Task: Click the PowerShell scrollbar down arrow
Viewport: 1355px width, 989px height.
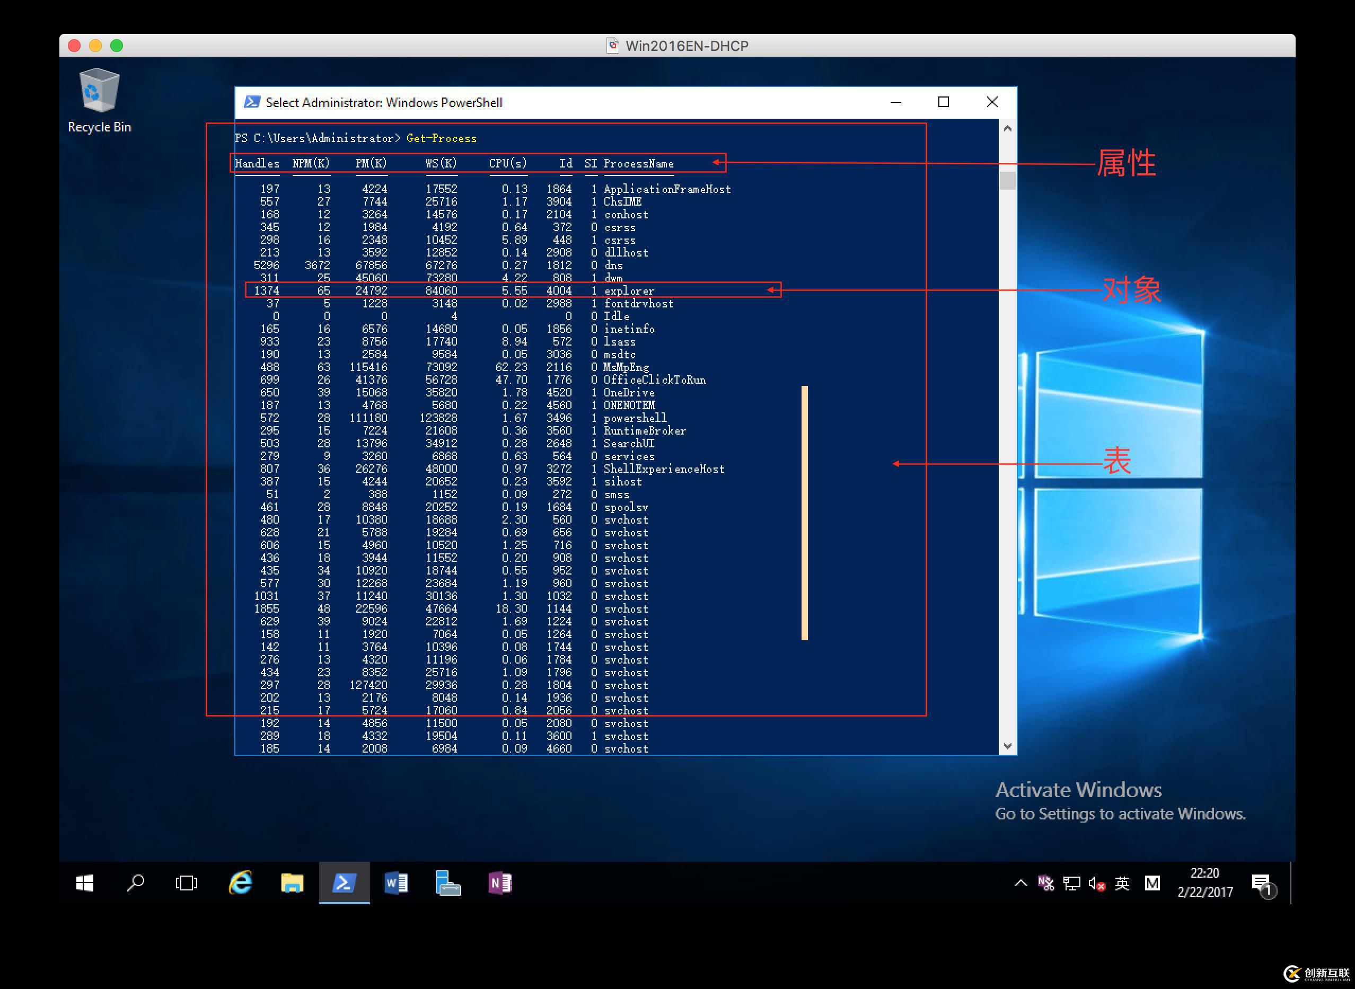Action: (1007, 746)
